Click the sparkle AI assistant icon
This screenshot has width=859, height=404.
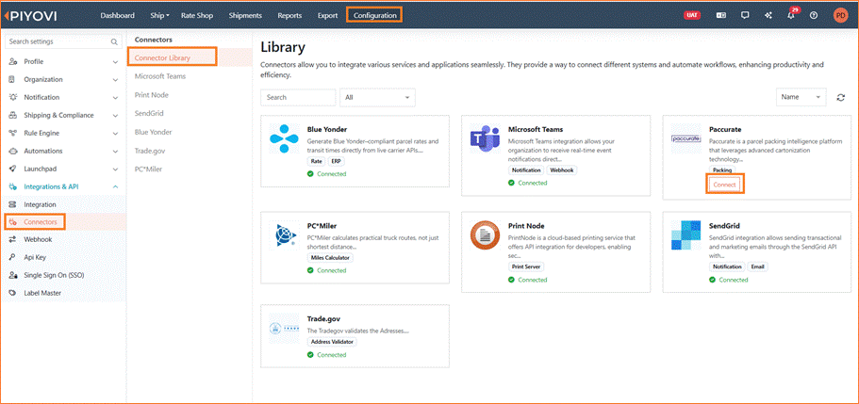(x=768, y=15)
